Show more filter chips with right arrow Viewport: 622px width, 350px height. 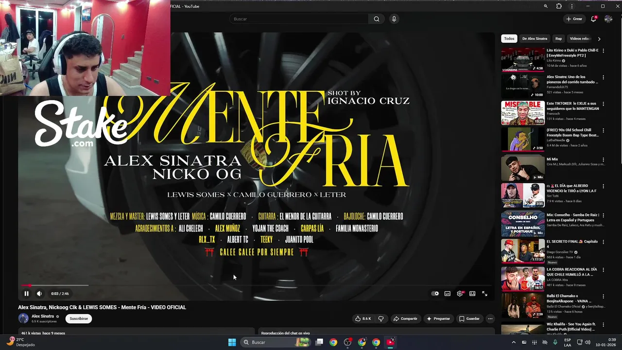click(x=599, y=39)
